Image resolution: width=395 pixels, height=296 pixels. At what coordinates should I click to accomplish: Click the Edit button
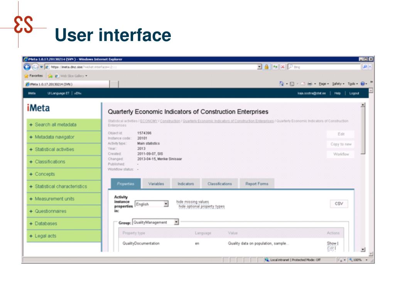click(x=341, y=134)
